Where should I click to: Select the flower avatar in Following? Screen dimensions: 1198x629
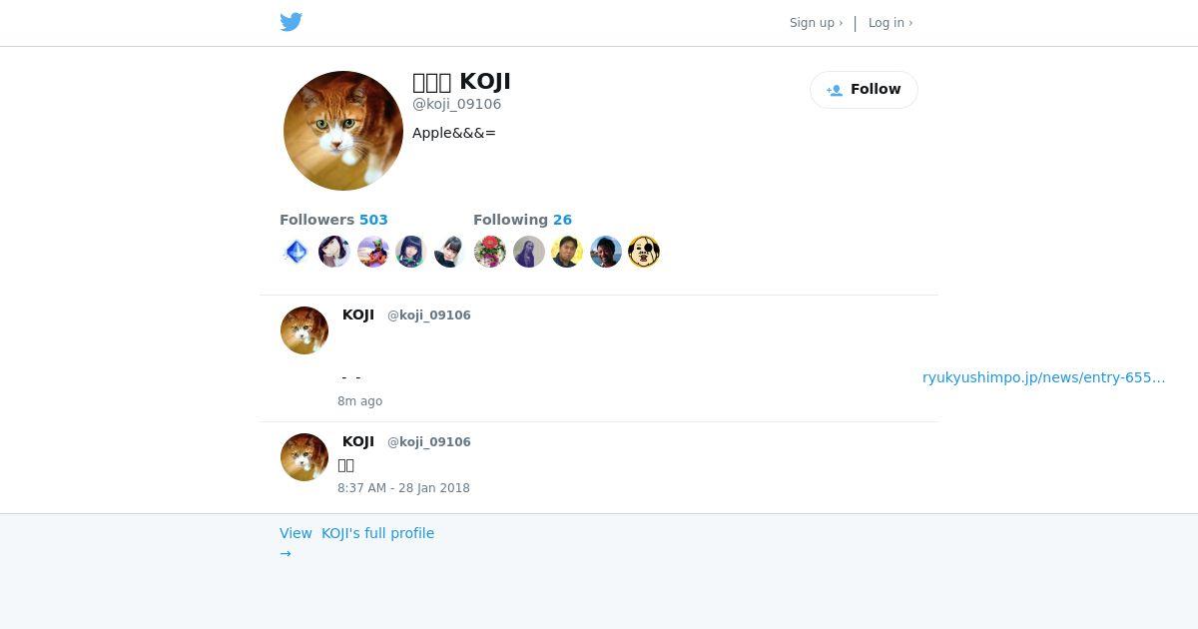[x=489, y=252]
